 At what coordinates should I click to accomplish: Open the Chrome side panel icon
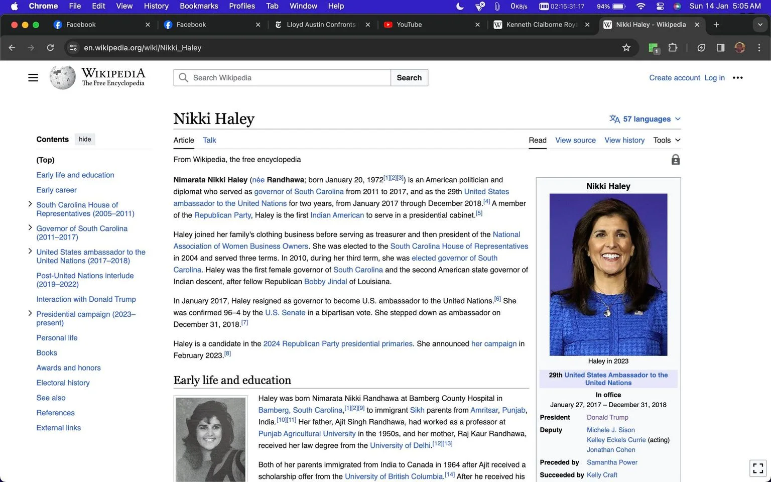720,48
